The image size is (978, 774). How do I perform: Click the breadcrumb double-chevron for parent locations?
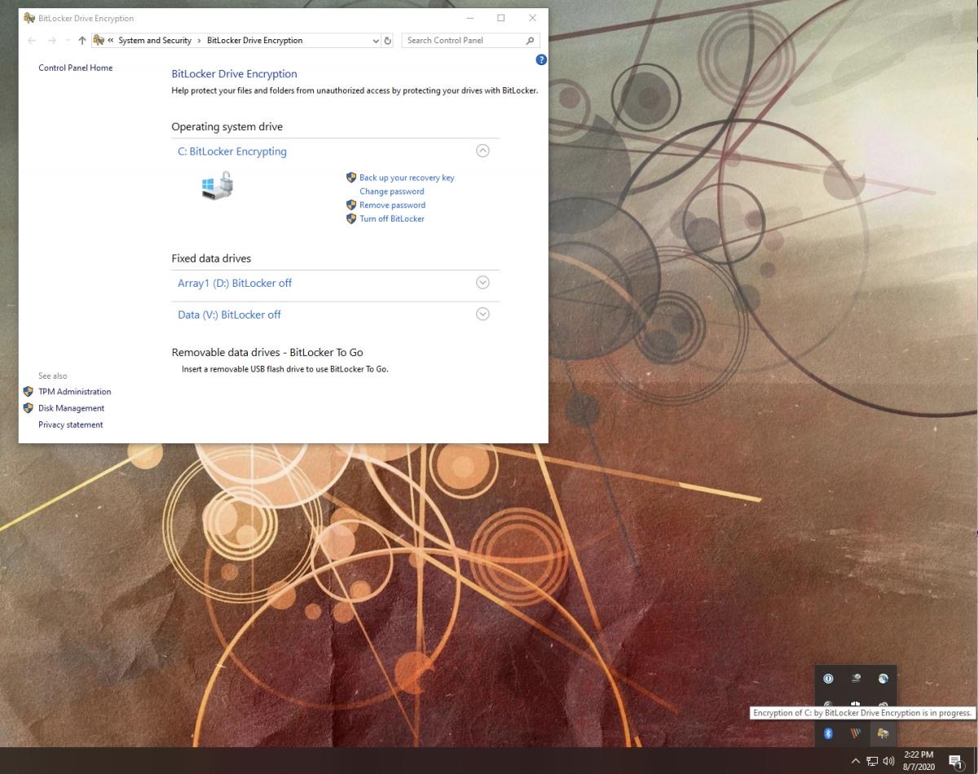point(111,40)
